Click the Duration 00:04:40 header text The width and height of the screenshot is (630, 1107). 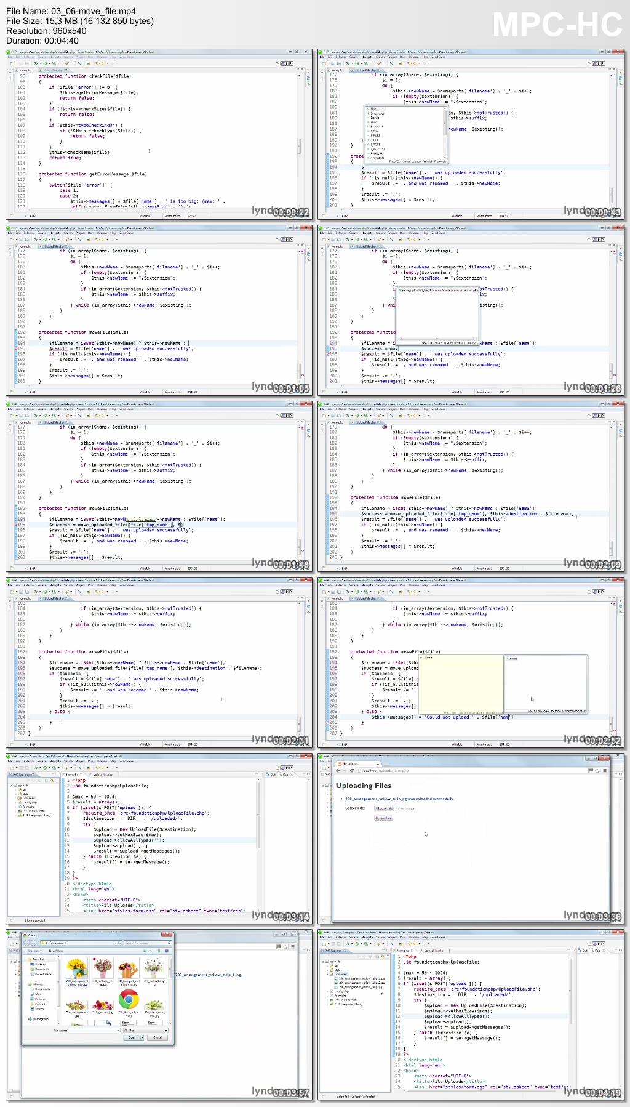(42, 41)
